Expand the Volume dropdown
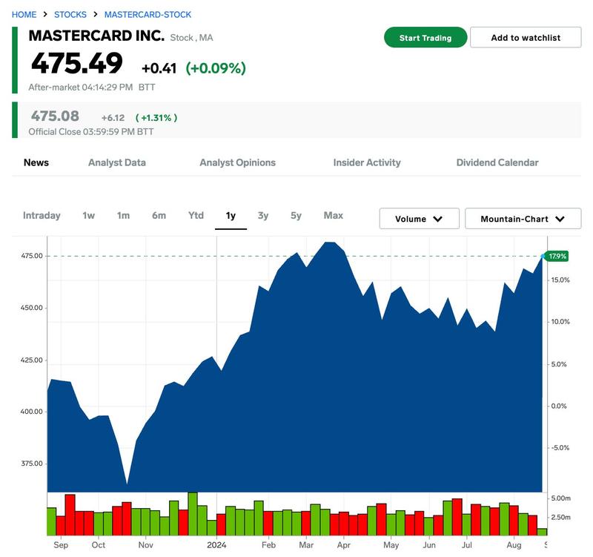593x557 pixels. pos(419,219)
